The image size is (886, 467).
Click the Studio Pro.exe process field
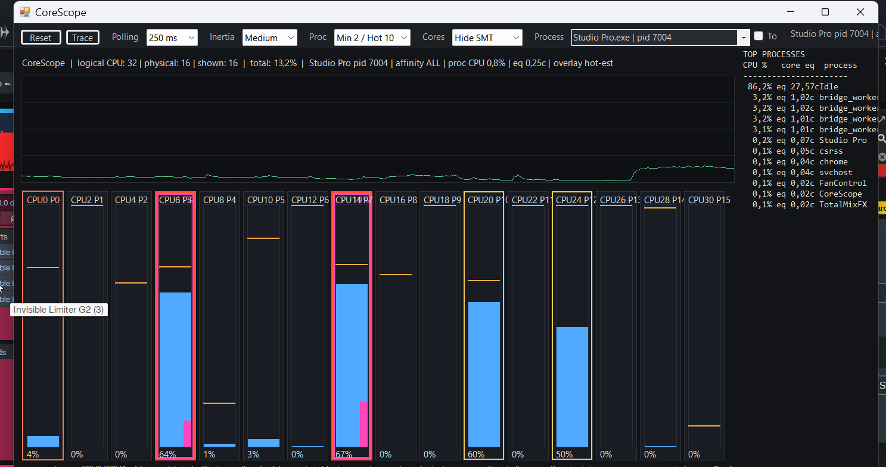pos(654,38)
